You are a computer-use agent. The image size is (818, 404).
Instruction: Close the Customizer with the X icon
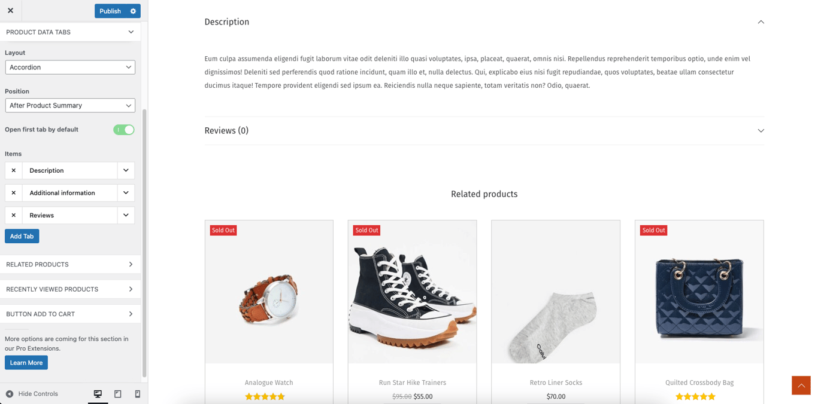tap(10, 11)
